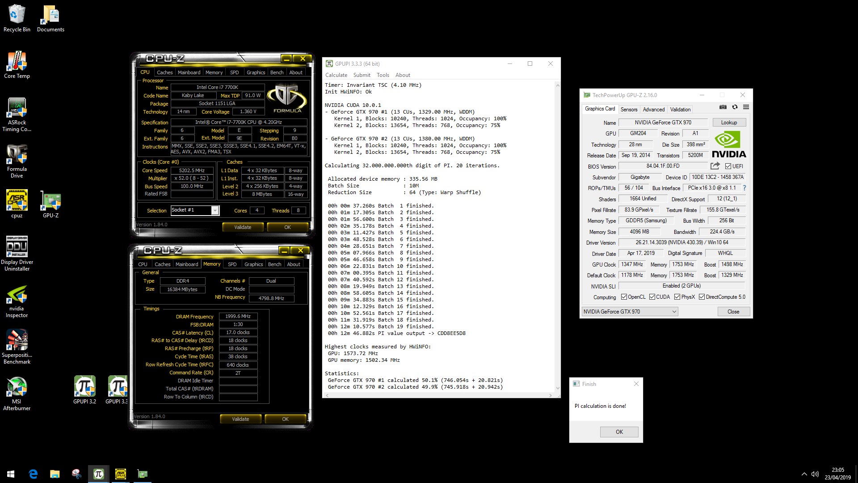
Task: Open MSI Afterburner desktop icon
Action: tap(17, 394)
